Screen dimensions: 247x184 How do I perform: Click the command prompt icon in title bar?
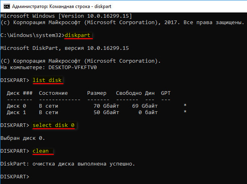(x=7, y=6)
